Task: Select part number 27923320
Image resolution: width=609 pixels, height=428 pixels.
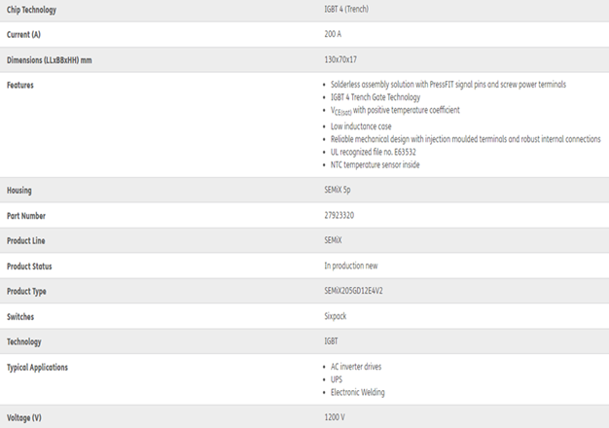Action: tap(340, 215)
